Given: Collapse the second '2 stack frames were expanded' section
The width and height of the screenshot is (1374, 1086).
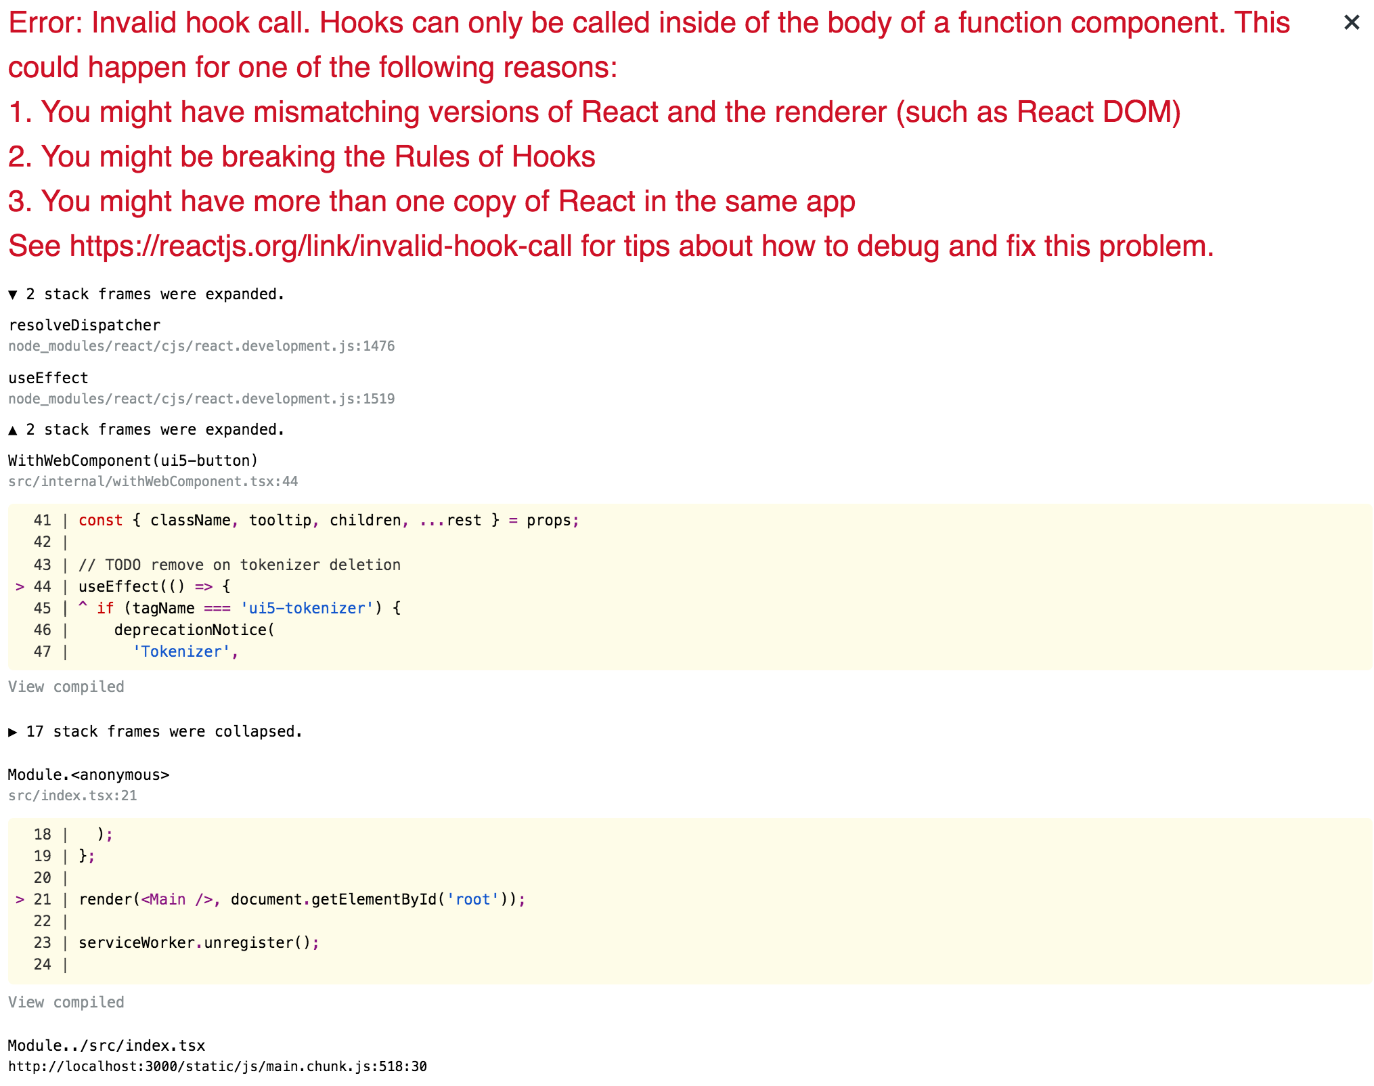Looking at the screenshot, I should pos(147,429).
